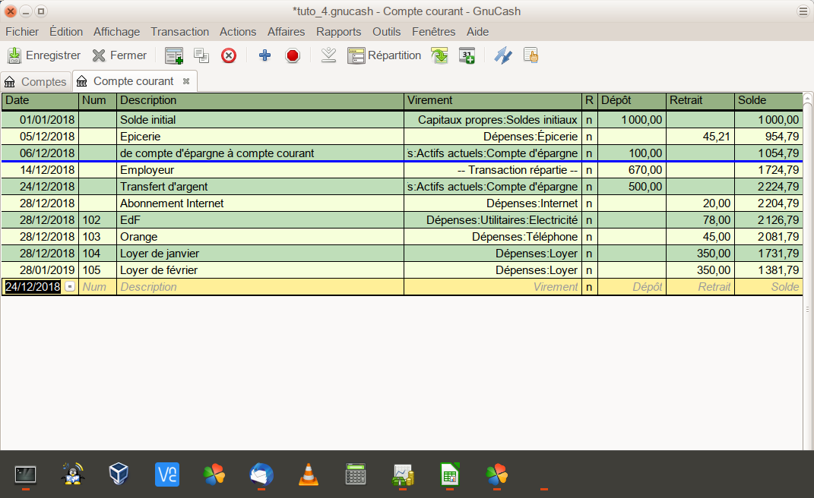
Task: Delete transaction with red X icon
Action: 229,55
